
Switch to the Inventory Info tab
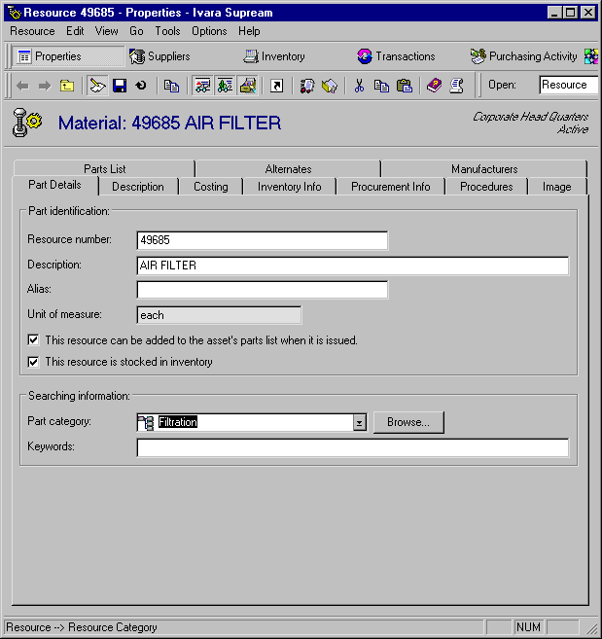[289, 187]
